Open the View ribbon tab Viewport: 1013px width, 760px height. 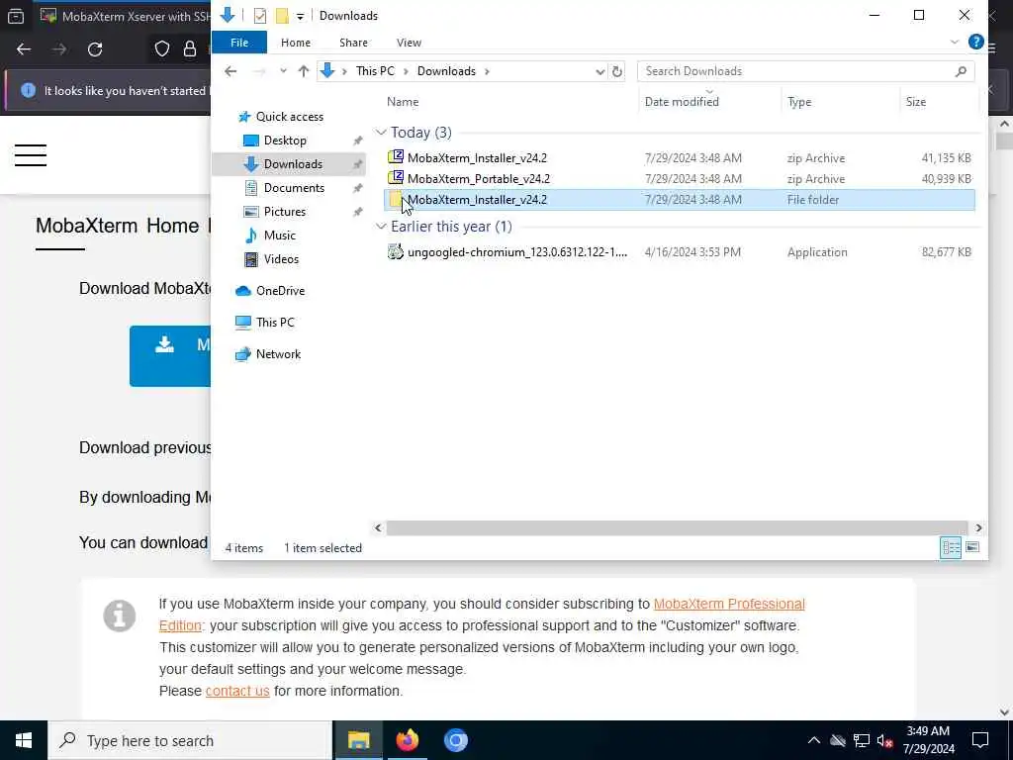pyautogui.click(x=409, y=43)
